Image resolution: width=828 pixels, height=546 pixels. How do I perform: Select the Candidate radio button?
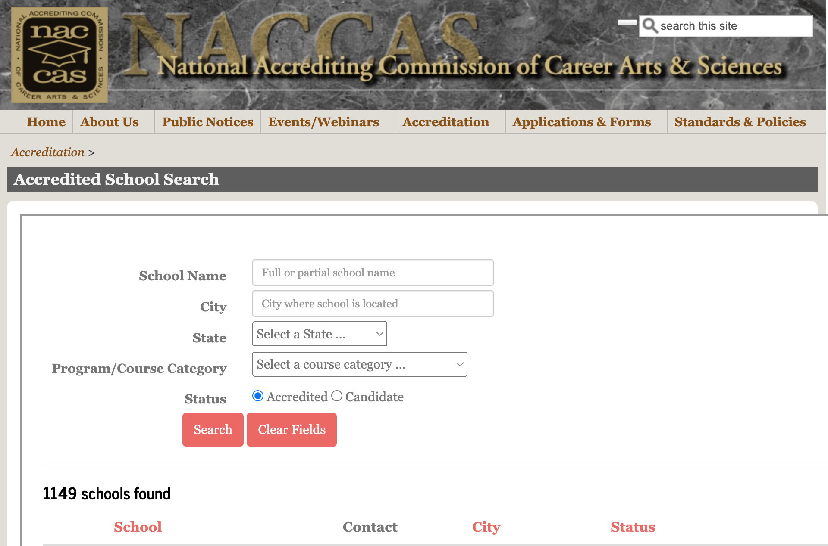point(337,396)
